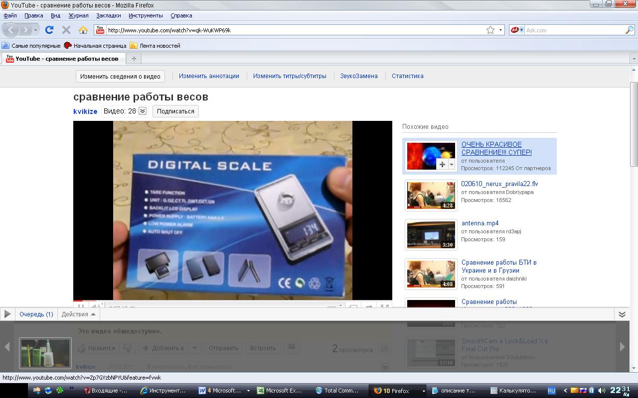The image size is (638, 398).
Task: Open a new tab with plus icon
Action: tap(134, 59)
